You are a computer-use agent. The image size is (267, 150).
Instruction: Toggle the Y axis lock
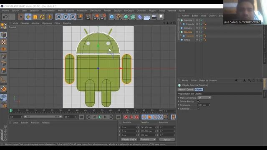65,17
